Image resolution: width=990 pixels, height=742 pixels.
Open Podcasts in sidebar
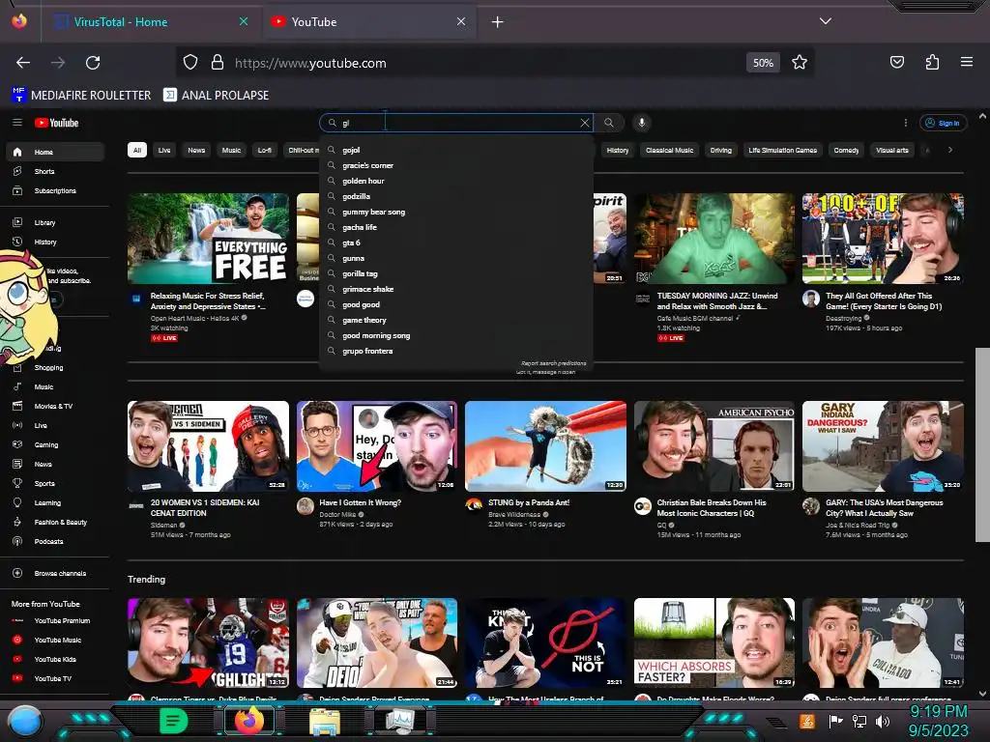(55, 541)
